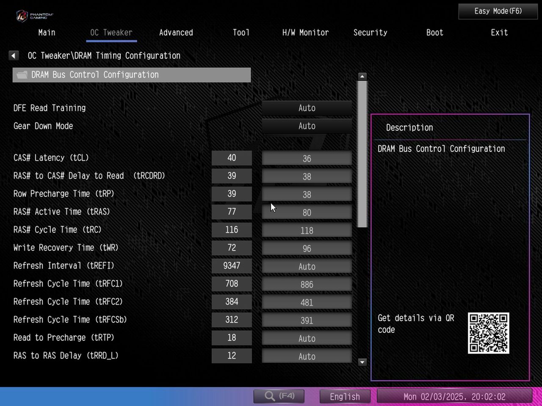Select the Exit tab

click(x=499, y=33)
